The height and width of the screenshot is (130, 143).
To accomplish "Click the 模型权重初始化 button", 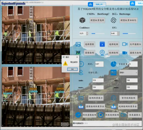I will tap(128, 20).
